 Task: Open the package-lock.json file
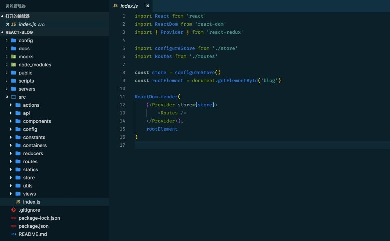pyautogui.click(x=39, y=218)
